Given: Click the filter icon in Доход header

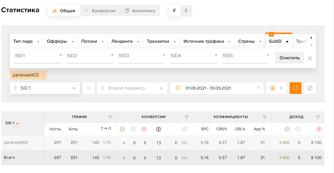Looking at the screenshot, I should [318, 117].
